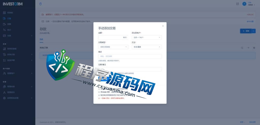Open the manage content box icon
Image resolution: width=260 pixels, height=125 pixels.
(x=5, y=86)
